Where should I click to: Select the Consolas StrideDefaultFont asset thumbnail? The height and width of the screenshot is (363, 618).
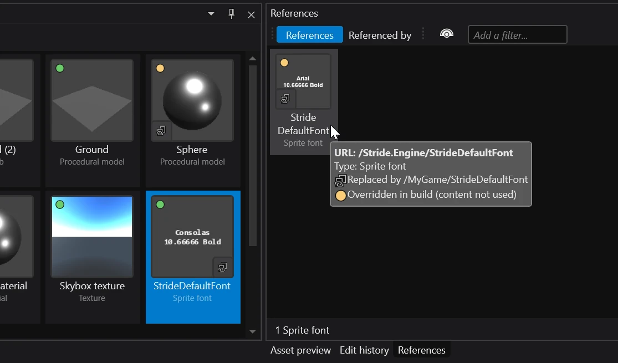point(192,237)
